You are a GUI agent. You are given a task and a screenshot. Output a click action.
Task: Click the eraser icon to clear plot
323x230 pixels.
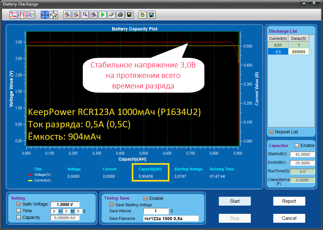[x=111, y=15]
